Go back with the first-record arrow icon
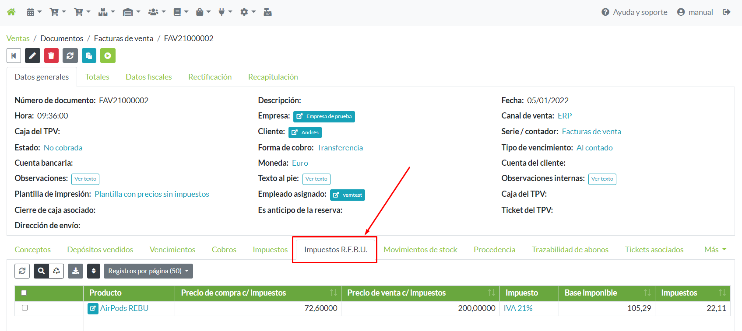Image resolution: width=742 pixels, height=331 pixels. coord(14,56)
